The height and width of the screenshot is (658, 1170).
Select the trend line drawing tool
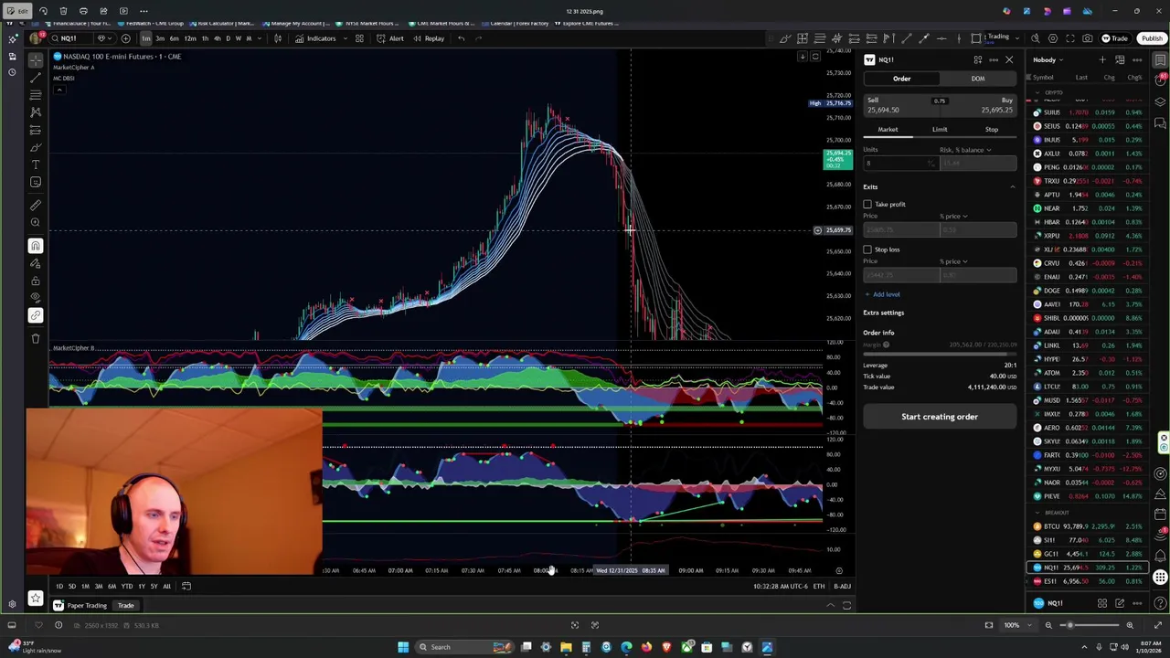[36, 78]
